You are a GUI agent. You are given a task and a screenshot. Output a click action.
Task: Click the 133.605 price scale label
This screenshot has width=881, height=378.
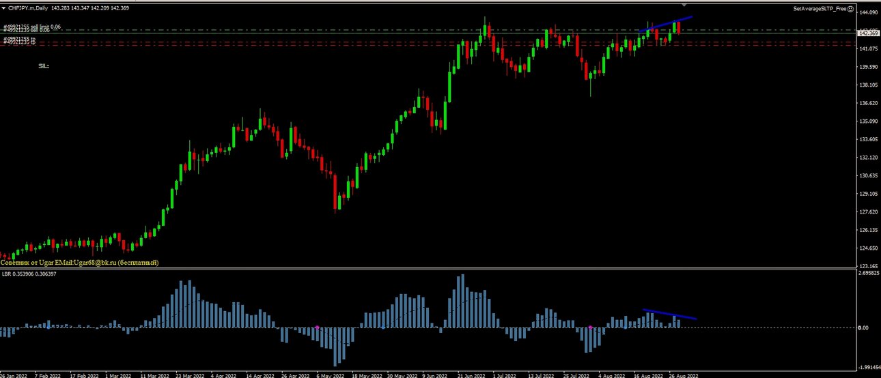(869, 139)
